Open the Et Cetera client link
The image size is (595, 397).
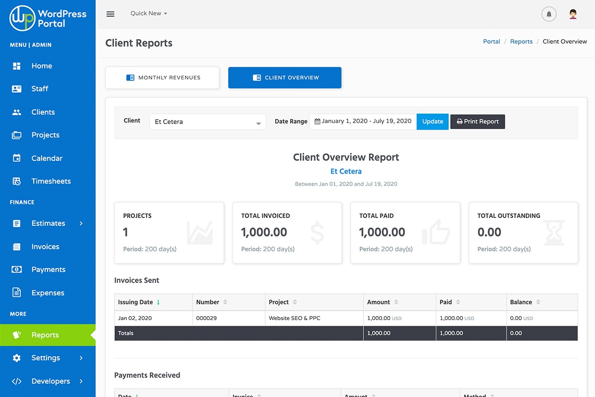click(346, 171)
